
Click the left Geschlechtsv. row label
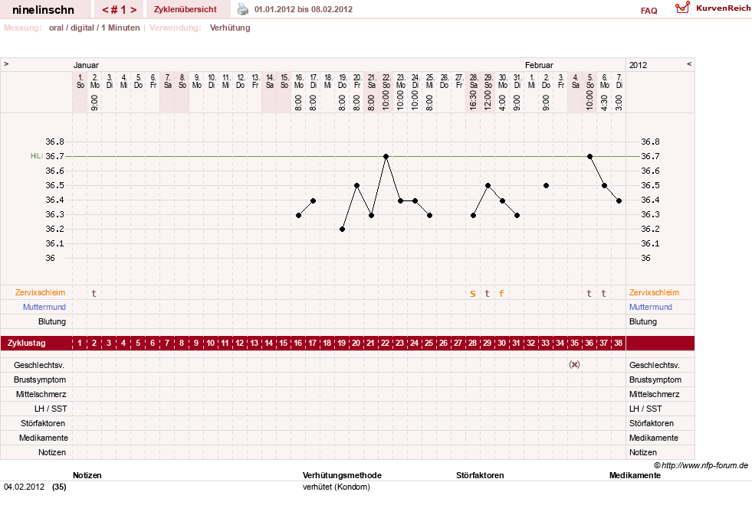(39, 365)
